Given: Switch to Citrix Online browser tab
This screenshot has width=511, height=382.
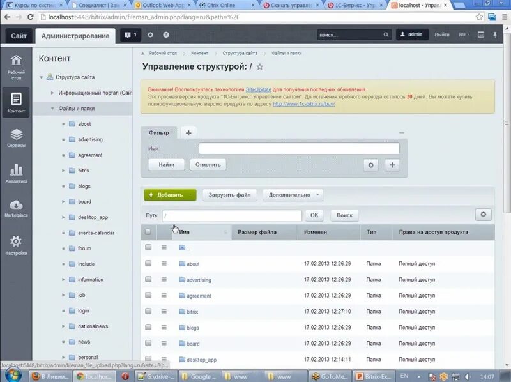Looking at the screenshot, I should click(x=225, y=5).
